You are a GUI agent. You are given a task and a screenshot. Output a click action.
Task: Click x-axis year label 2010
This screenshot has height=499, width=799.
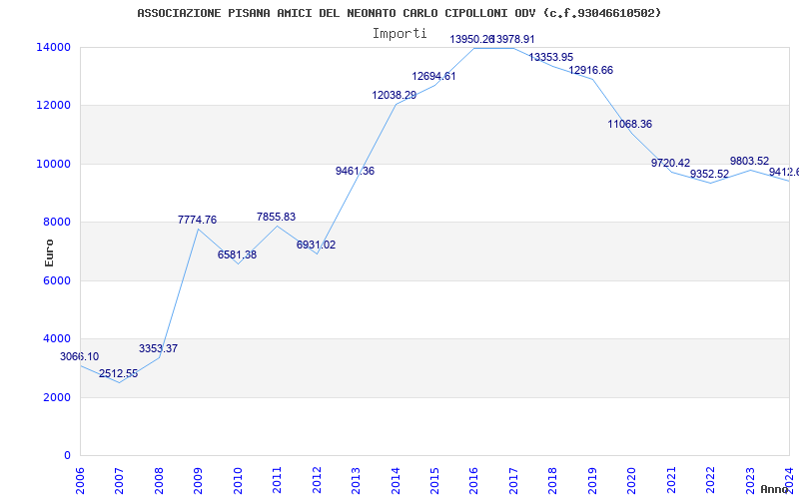point(238,480)
